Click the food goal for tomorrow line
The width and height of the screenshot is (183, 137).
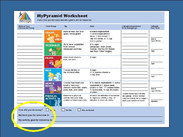pos(107,116)
